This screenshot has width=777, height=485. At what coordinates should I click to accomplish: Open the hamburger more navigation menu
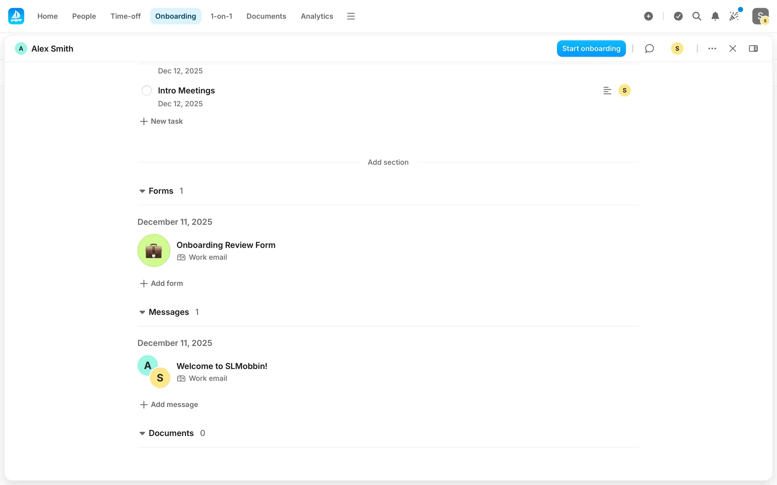pyautogui.click(x=351, y=16)
